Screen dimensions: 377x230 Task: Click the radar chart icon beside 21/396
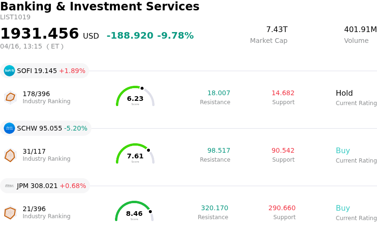(x=10, y=213)
